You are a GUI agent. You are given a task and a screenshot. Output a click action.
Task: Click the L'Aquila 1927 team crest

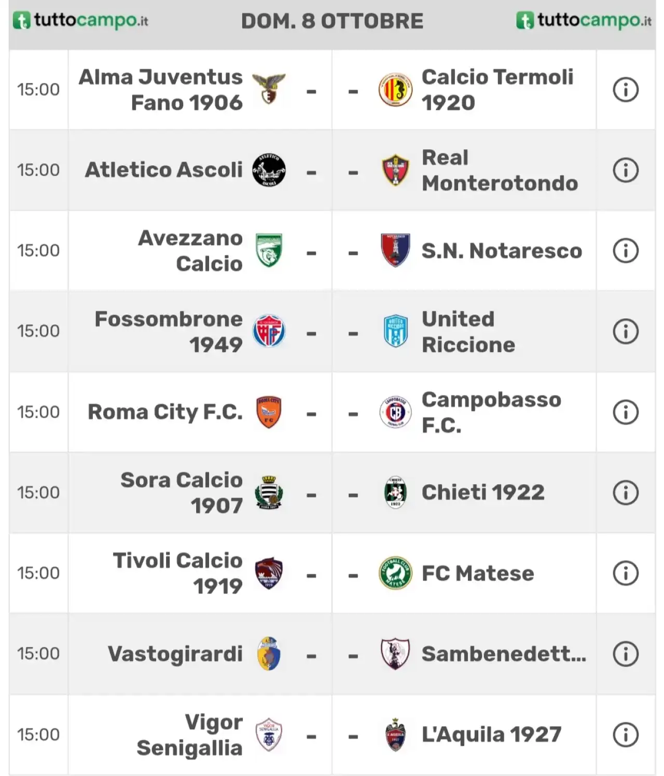395,735
